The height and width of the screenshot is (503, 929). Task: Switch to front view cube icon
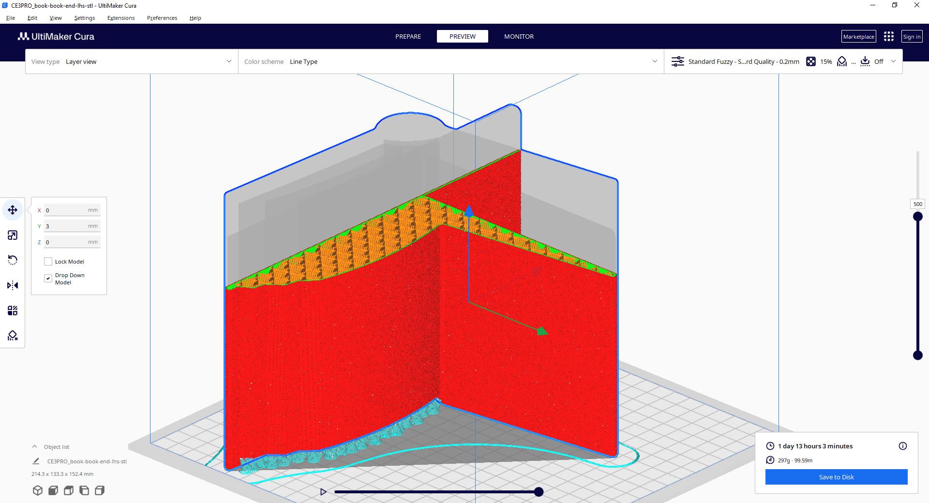tap(53, 490)
